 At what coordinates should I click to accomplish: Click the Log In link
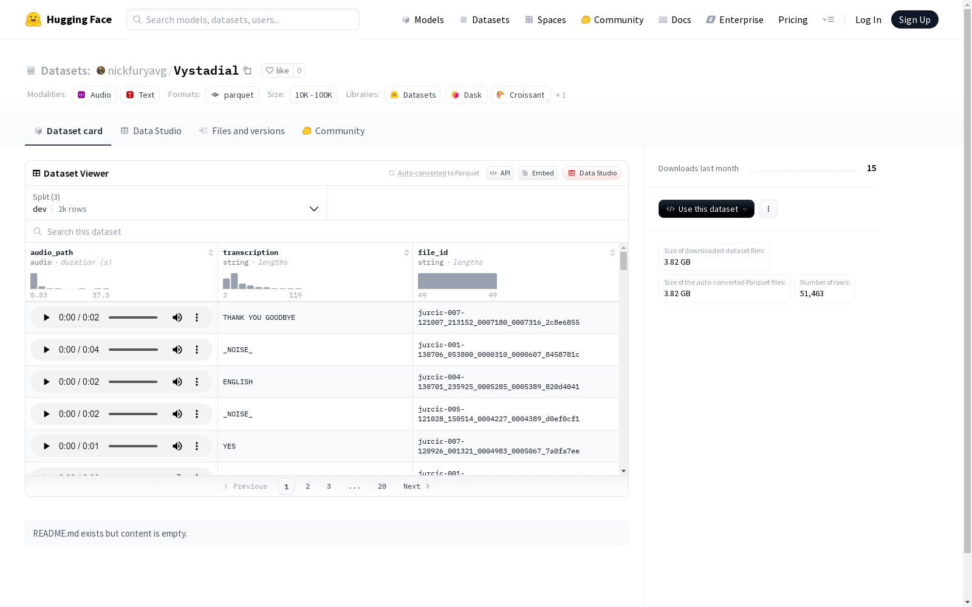[868, 19]
